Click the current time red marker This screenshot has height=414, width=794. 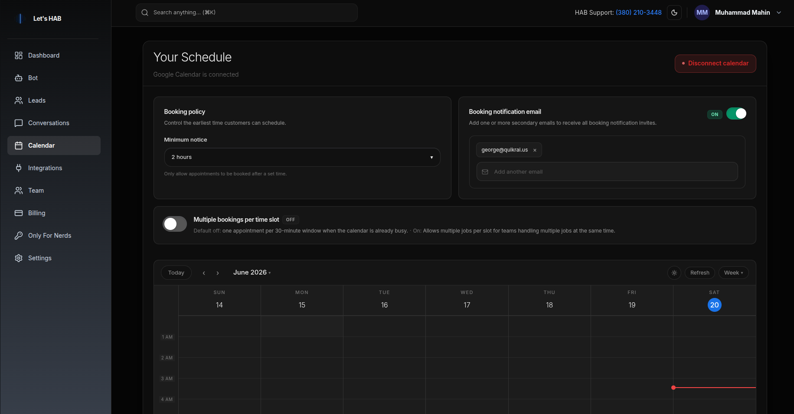pos(673,388)
